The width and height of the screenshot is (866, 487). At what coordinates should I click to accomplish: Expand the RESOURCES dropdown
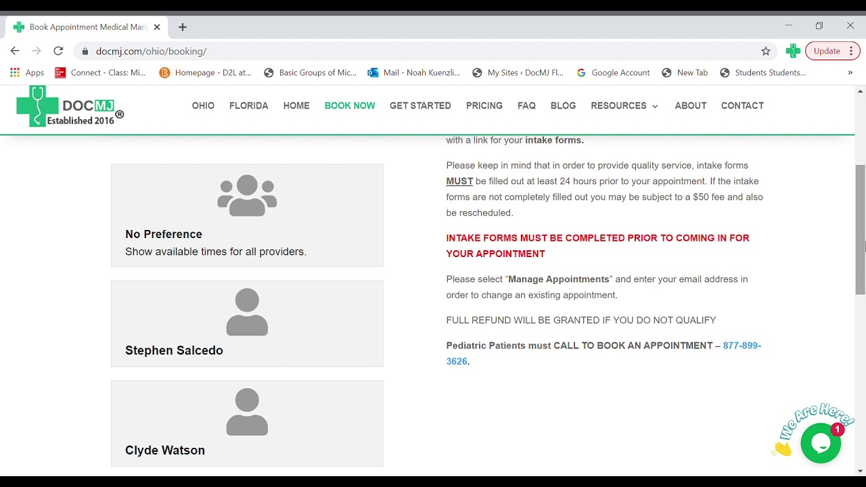click(624, 106)
